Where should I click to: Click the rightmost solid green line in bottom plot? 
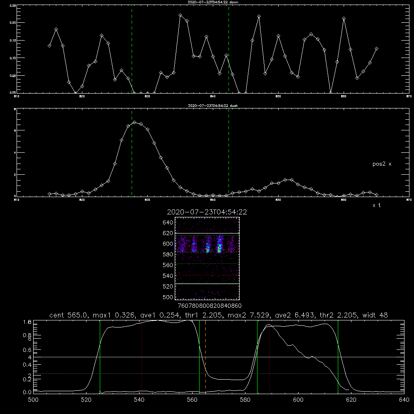(x=338, y=356)
